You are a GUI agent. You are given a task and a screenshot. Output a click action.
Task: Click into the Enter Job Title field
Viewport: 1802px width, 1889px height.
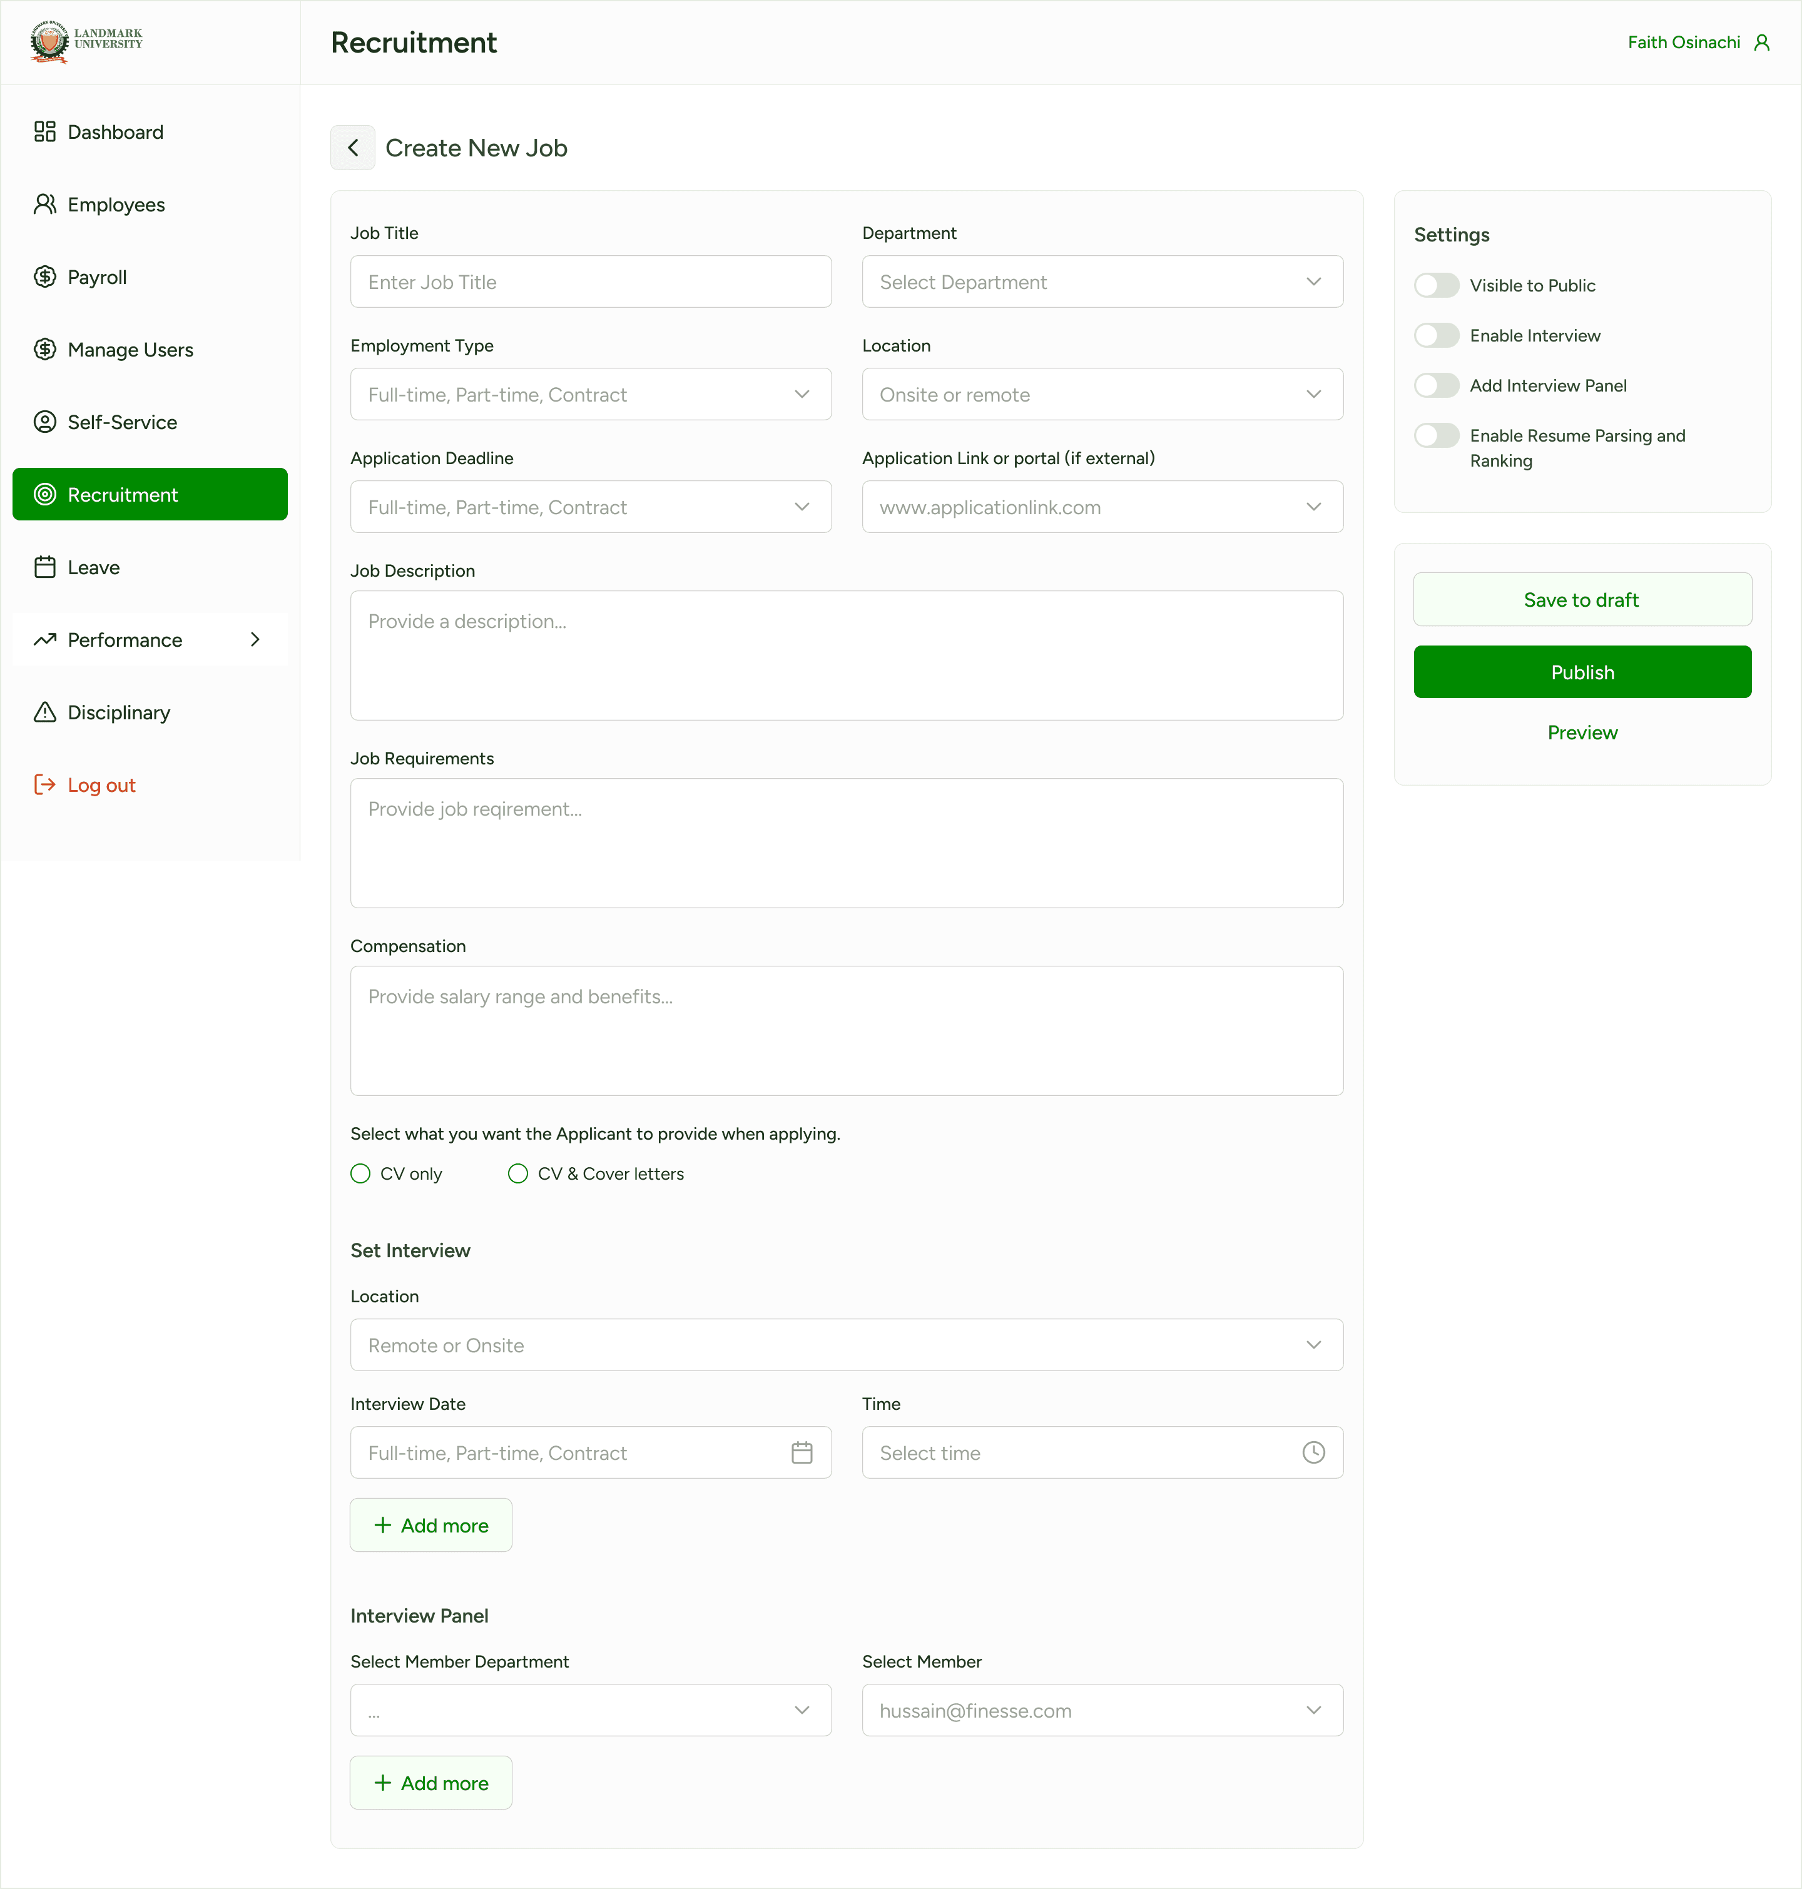(590, 281)
